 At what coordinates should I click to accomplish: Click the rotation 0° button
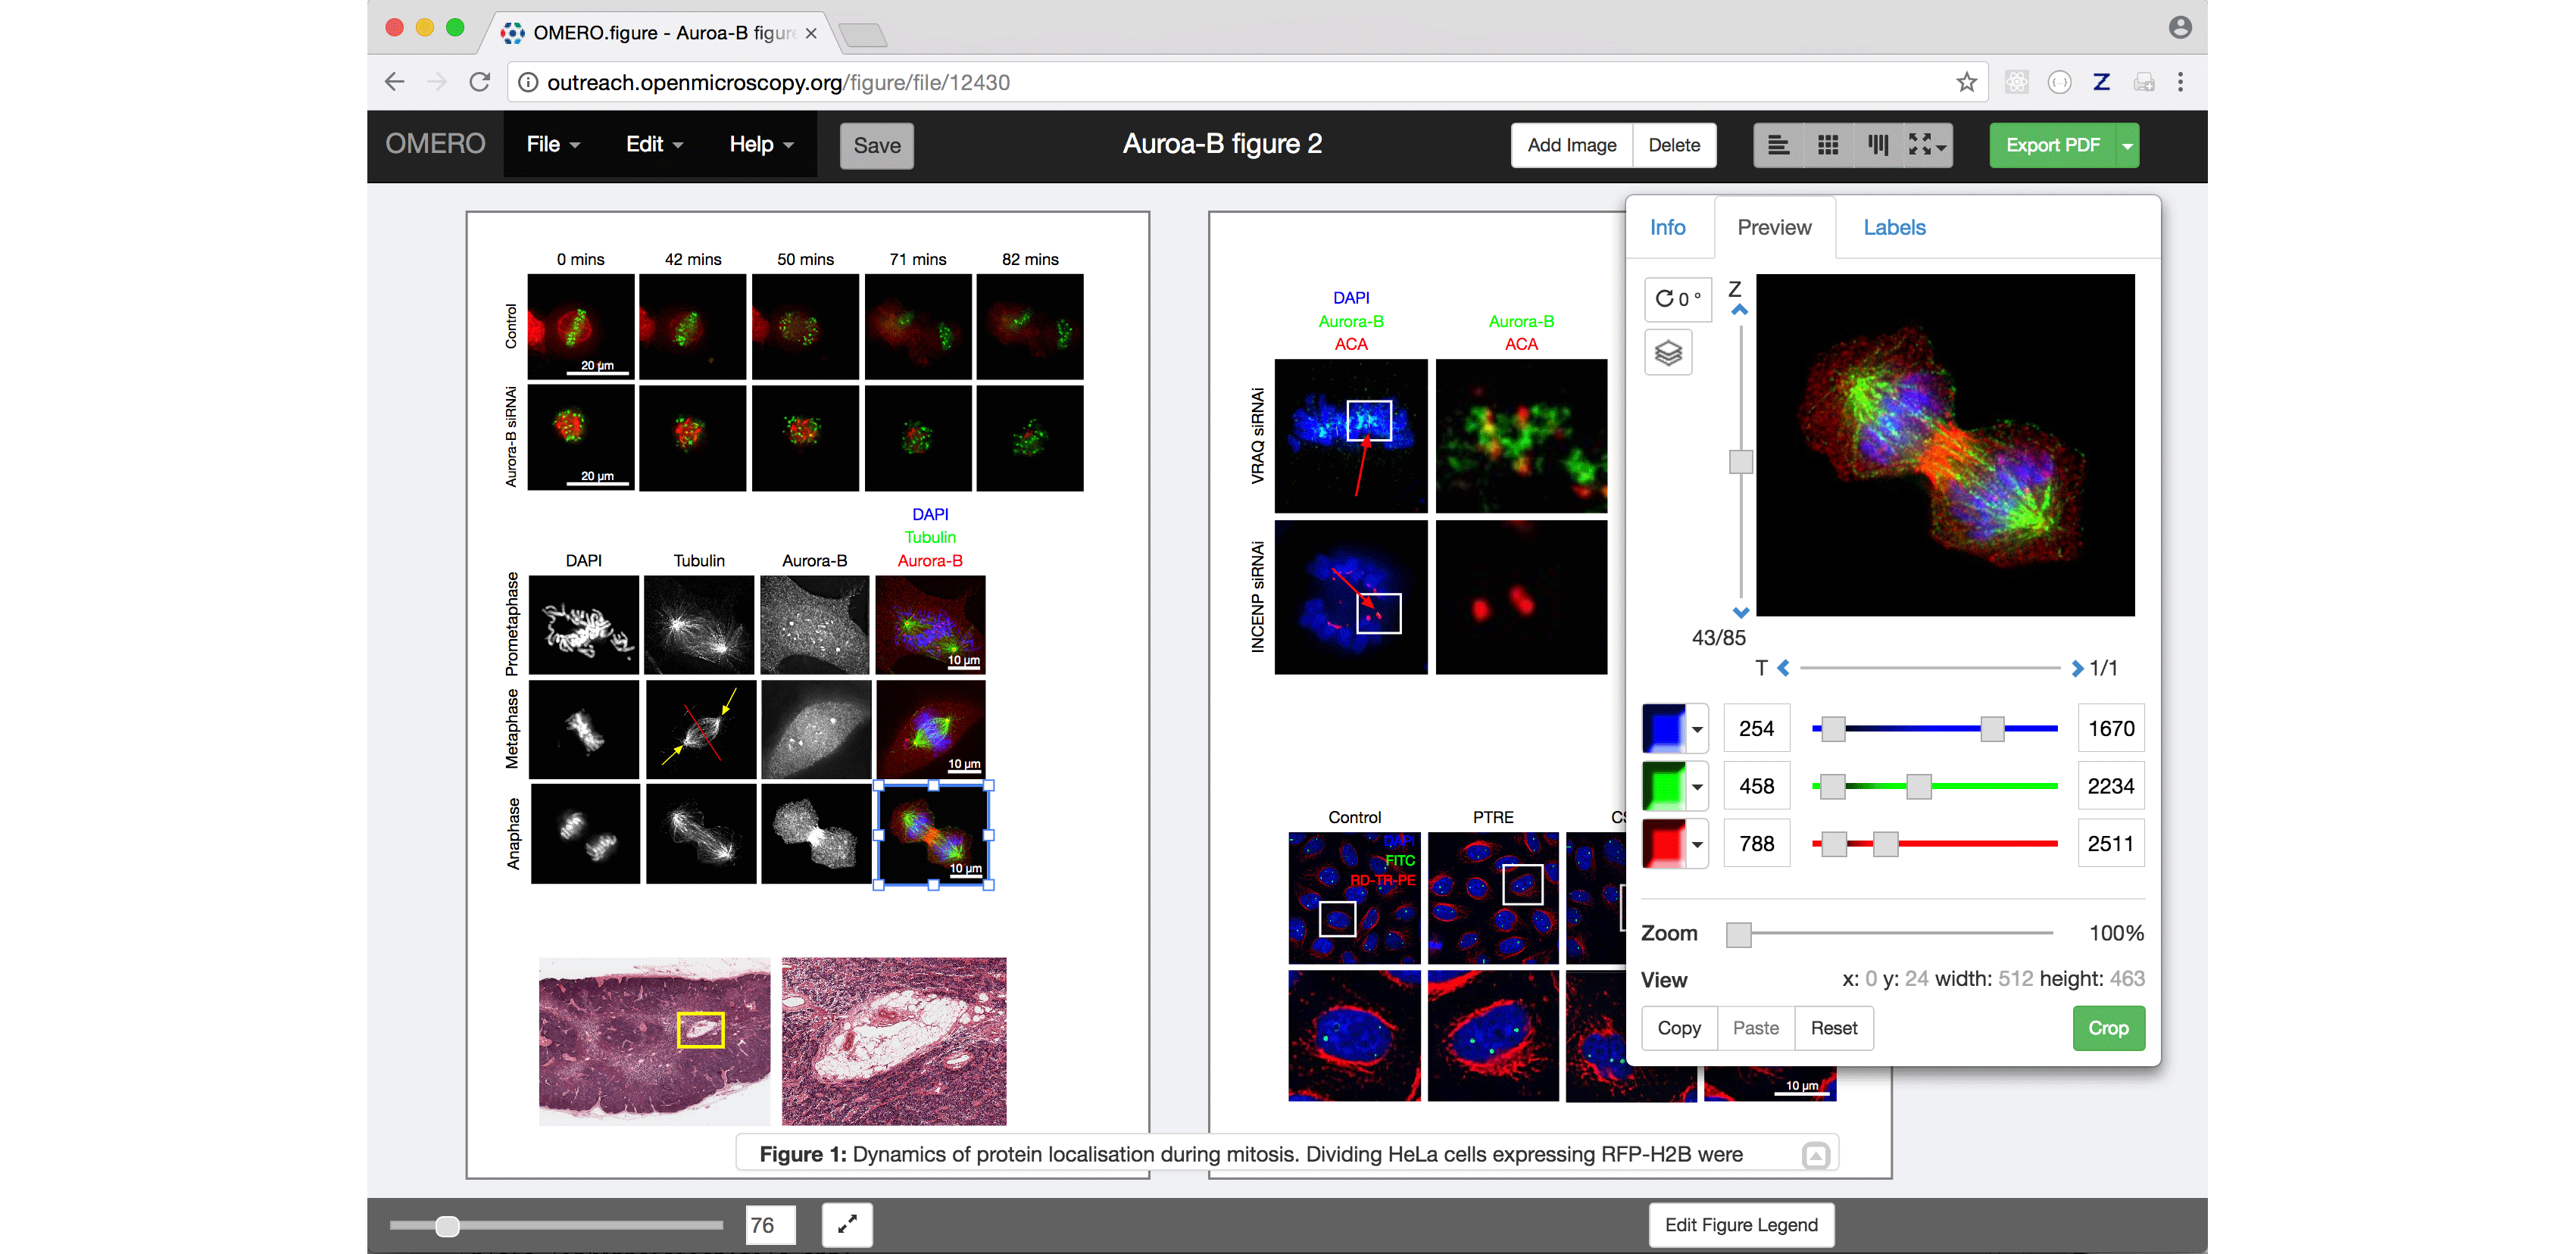pos(1677,299)
